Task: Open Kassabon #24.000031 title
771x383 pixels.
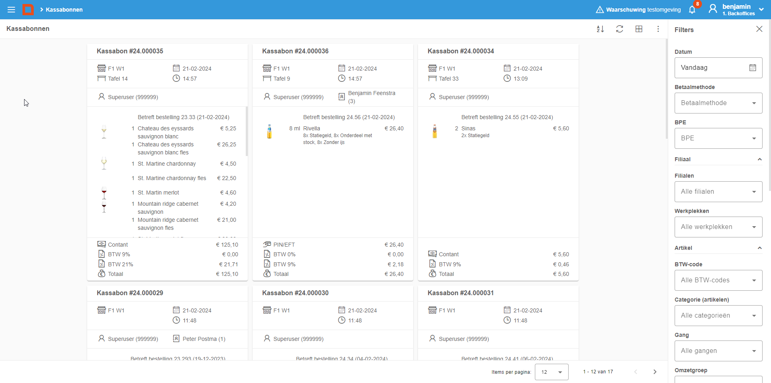Action: click(x=461, y=293)
